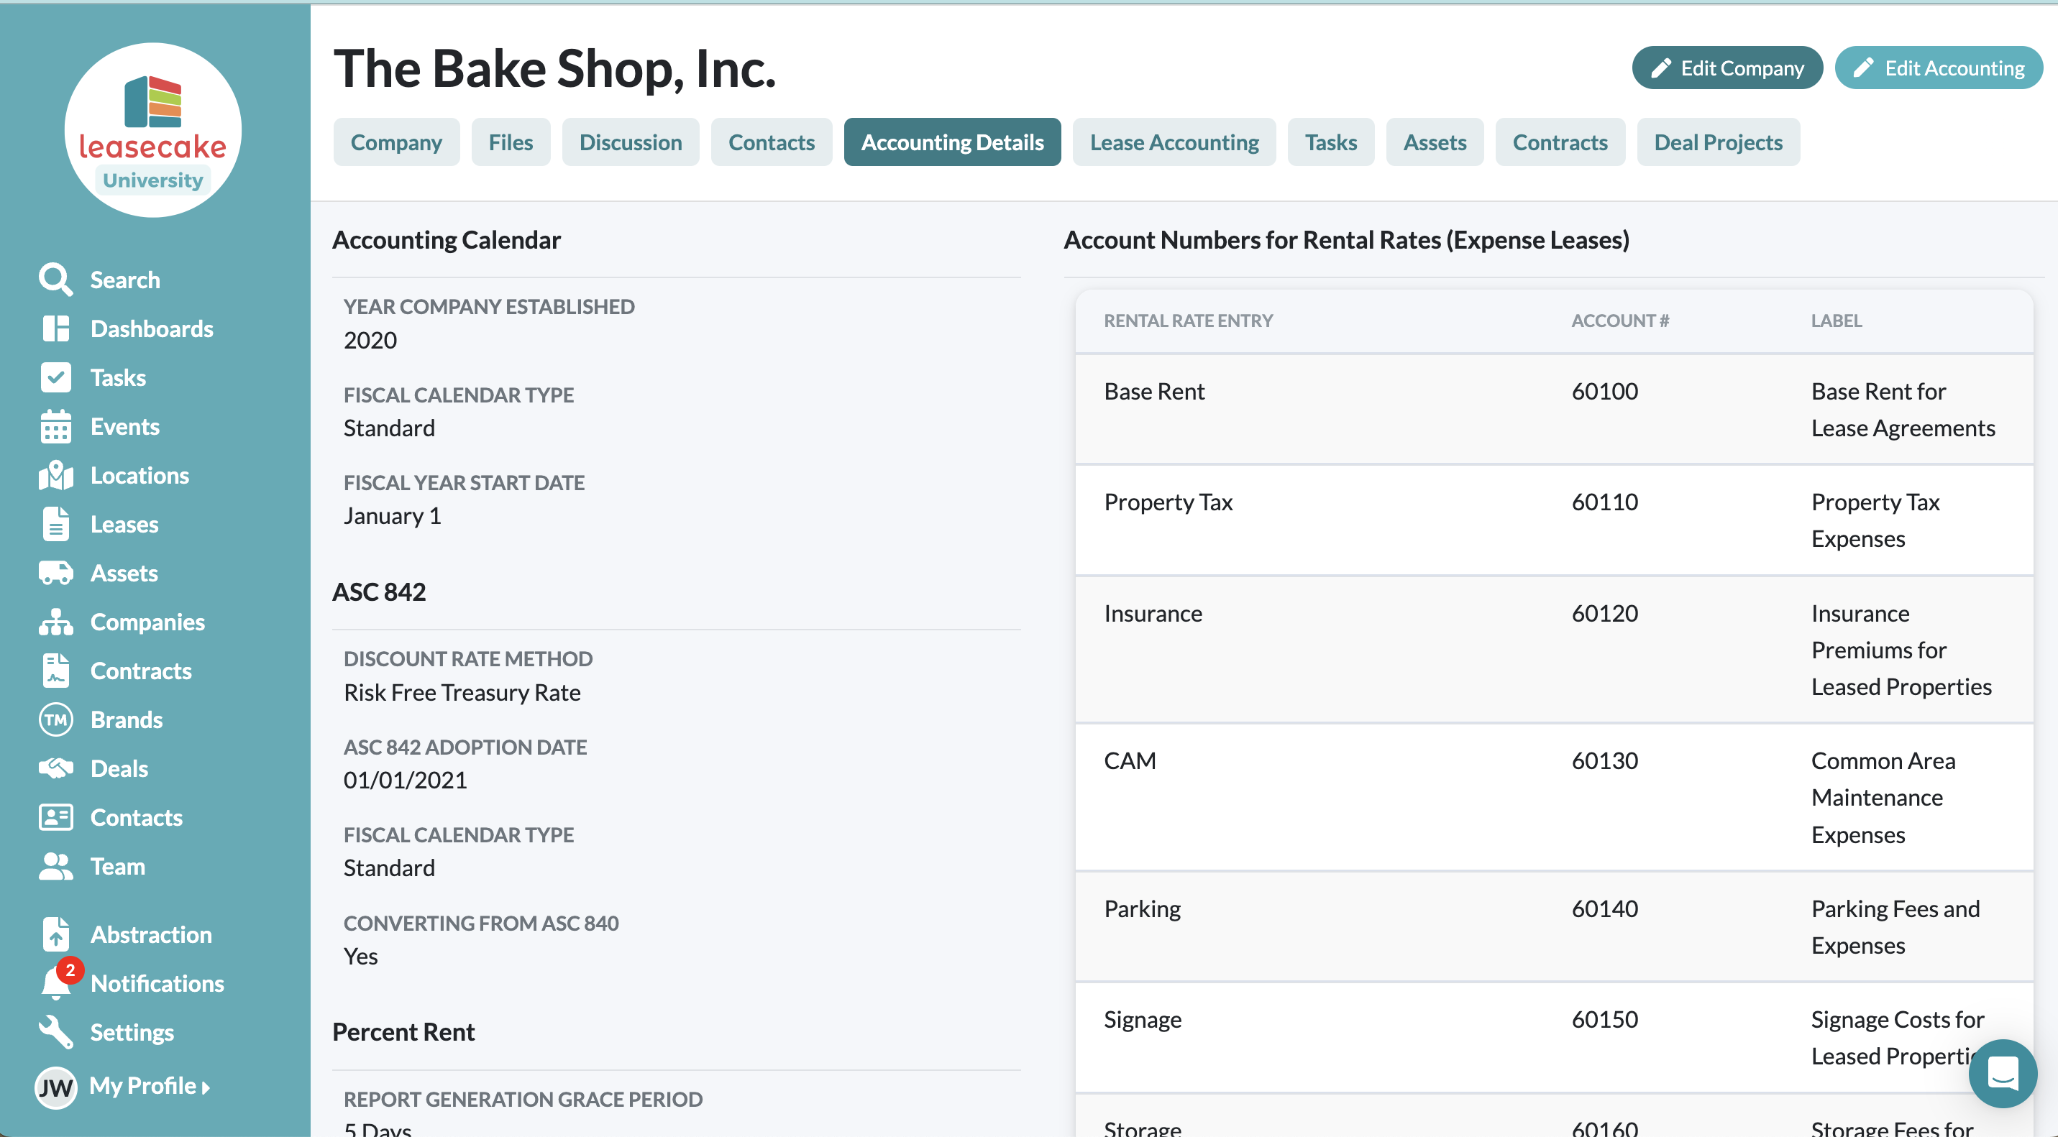Open the chat support bubble
The image size is (2058, 1137).
[2002, 1073]
